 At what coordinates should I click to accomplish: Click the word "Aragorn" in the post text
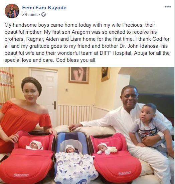pyautogui.click(x=81, y=32)
